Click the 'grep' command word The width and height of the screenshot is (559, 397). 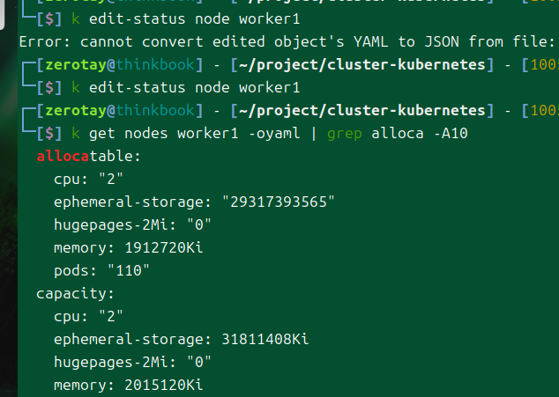click(345, 134)
